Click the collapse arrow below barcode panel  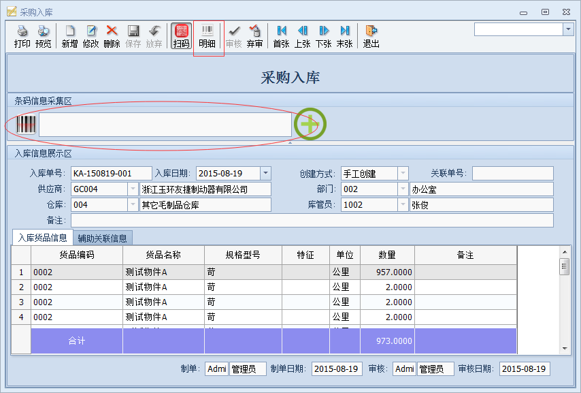[290, 142]
